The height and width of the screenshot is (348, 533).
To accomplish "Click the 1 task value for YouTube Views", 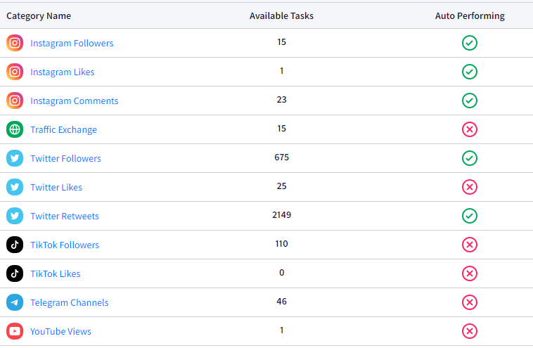I will pos(281,330).
